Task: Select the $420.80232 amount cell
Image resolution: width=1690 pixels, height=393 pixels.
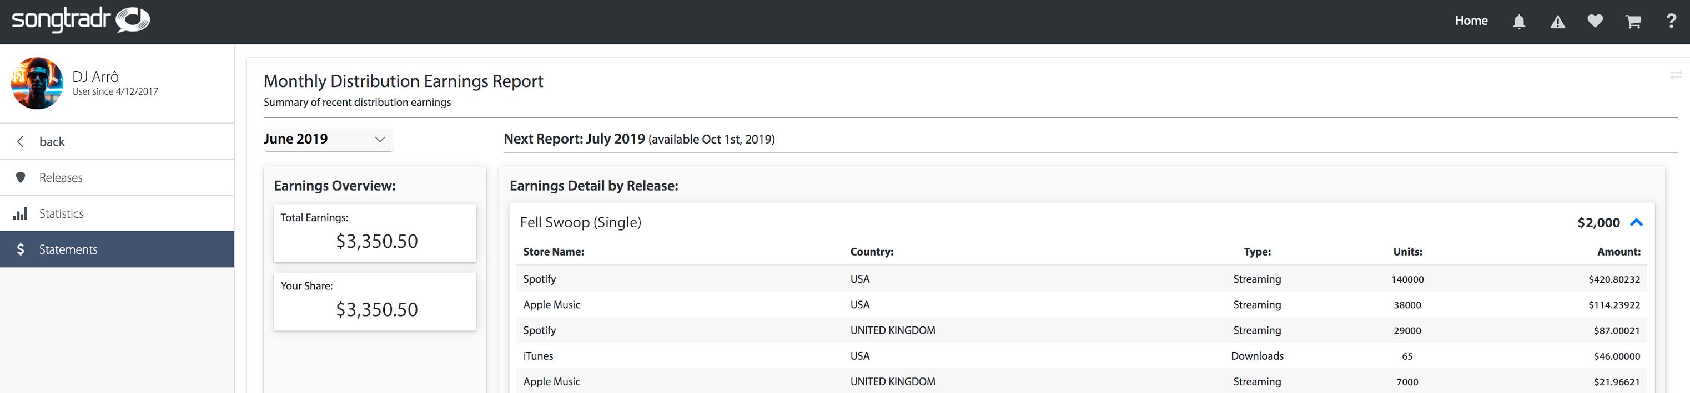Action: (x=1614, y=279)
